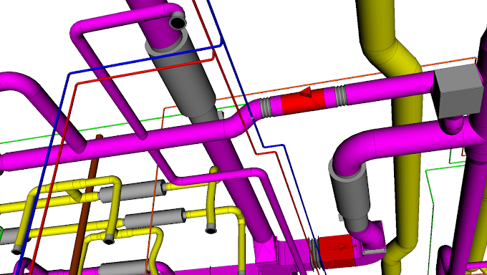Select the lower red valve with arrow
This screenshot has height=275, width=487.
[337, 251]
